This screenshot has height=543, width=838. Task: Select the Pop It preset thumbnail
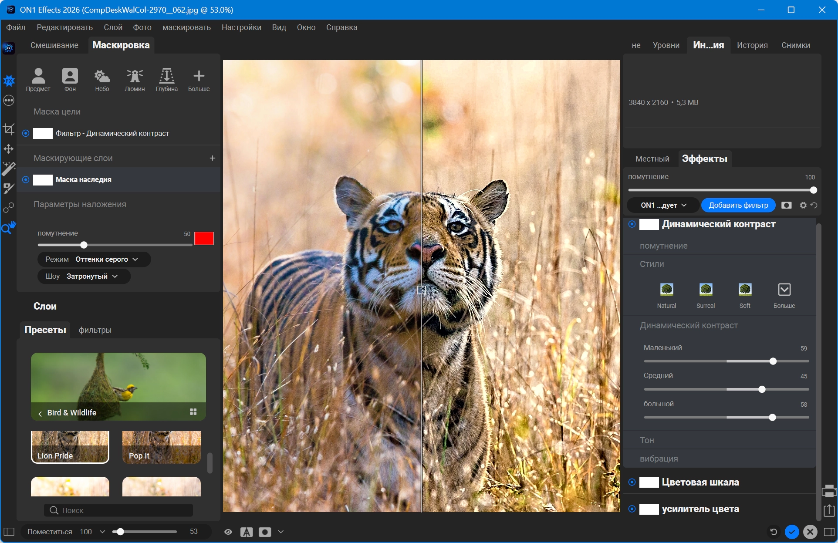click(162, 447)
